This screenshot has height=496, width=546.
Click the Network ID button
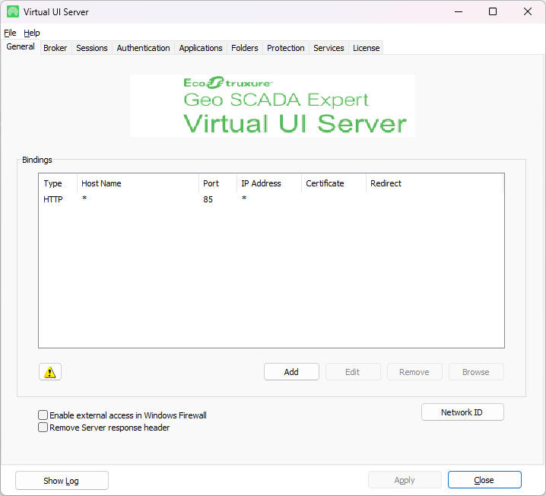[x=462, y=412]
